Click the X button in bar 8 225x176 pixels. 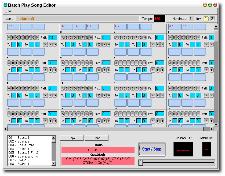point(206,44)
